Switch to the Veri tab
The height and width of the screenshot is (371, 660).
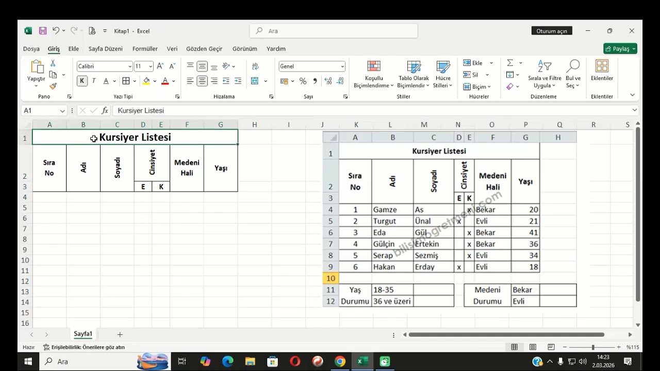[x=172, y=49]
